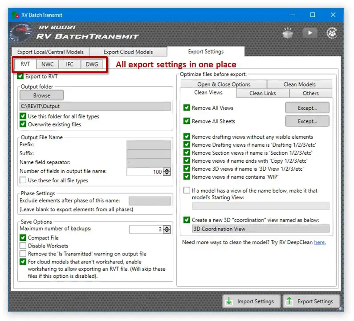Switch to the NWC export tab

tap(47, 64)
